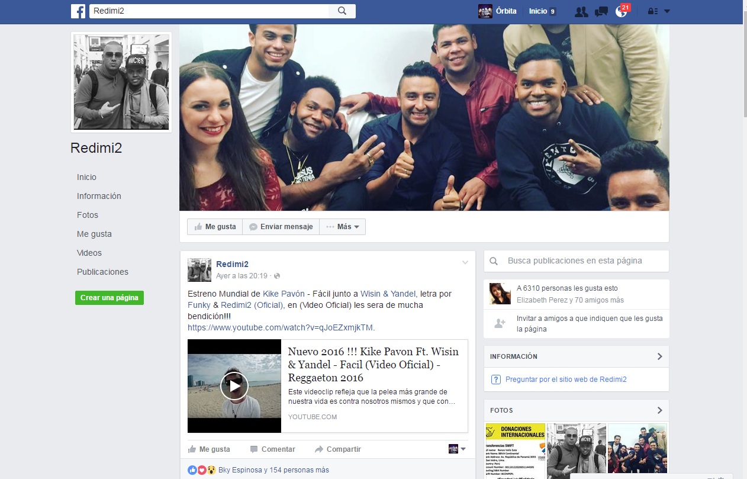
Task: Open Redimi2 profile picture
Action: click(x=121, y=82)
